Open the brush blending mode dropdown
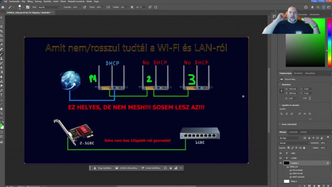The image size is (332, 187). point(49,7)
